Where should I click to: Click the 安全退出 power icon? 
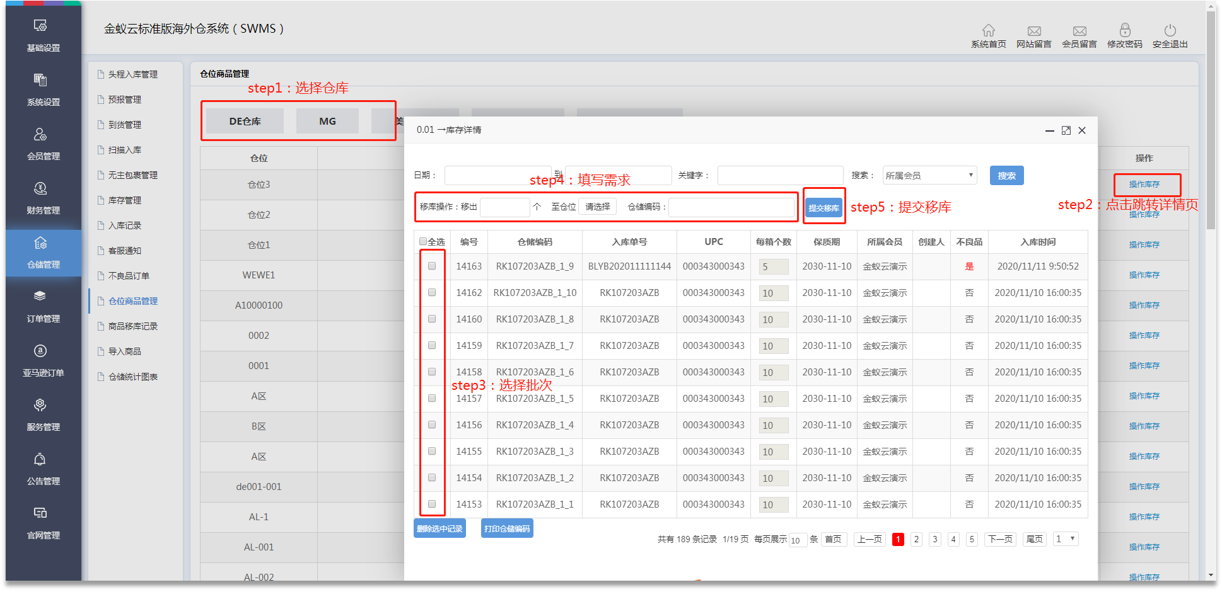(x=1170, y=30)
